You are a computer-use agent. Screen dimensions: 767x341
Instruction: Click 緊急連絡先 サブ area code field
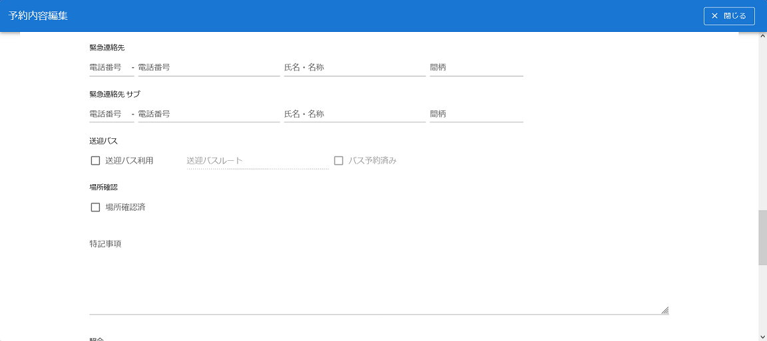(111, 114)
